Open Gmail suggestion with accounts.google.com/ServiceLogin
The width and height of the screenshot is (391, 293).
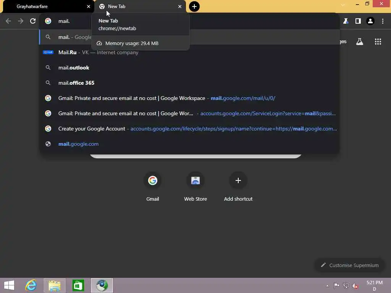click(189, 113)
